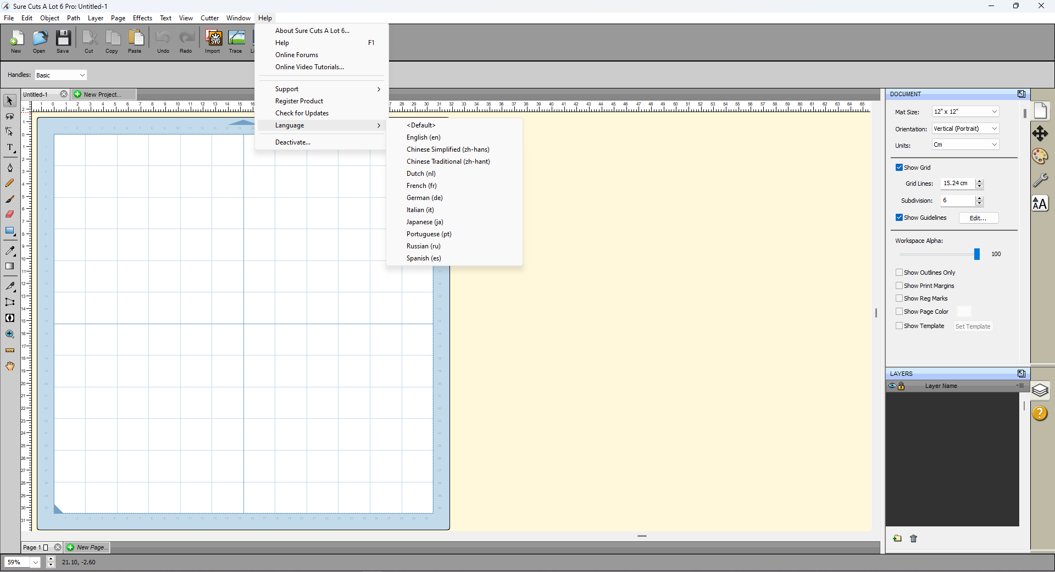Click the Set Template button
Image resolution: width=1055 pixels, height=572 pixels.
[x=973, y=326]
